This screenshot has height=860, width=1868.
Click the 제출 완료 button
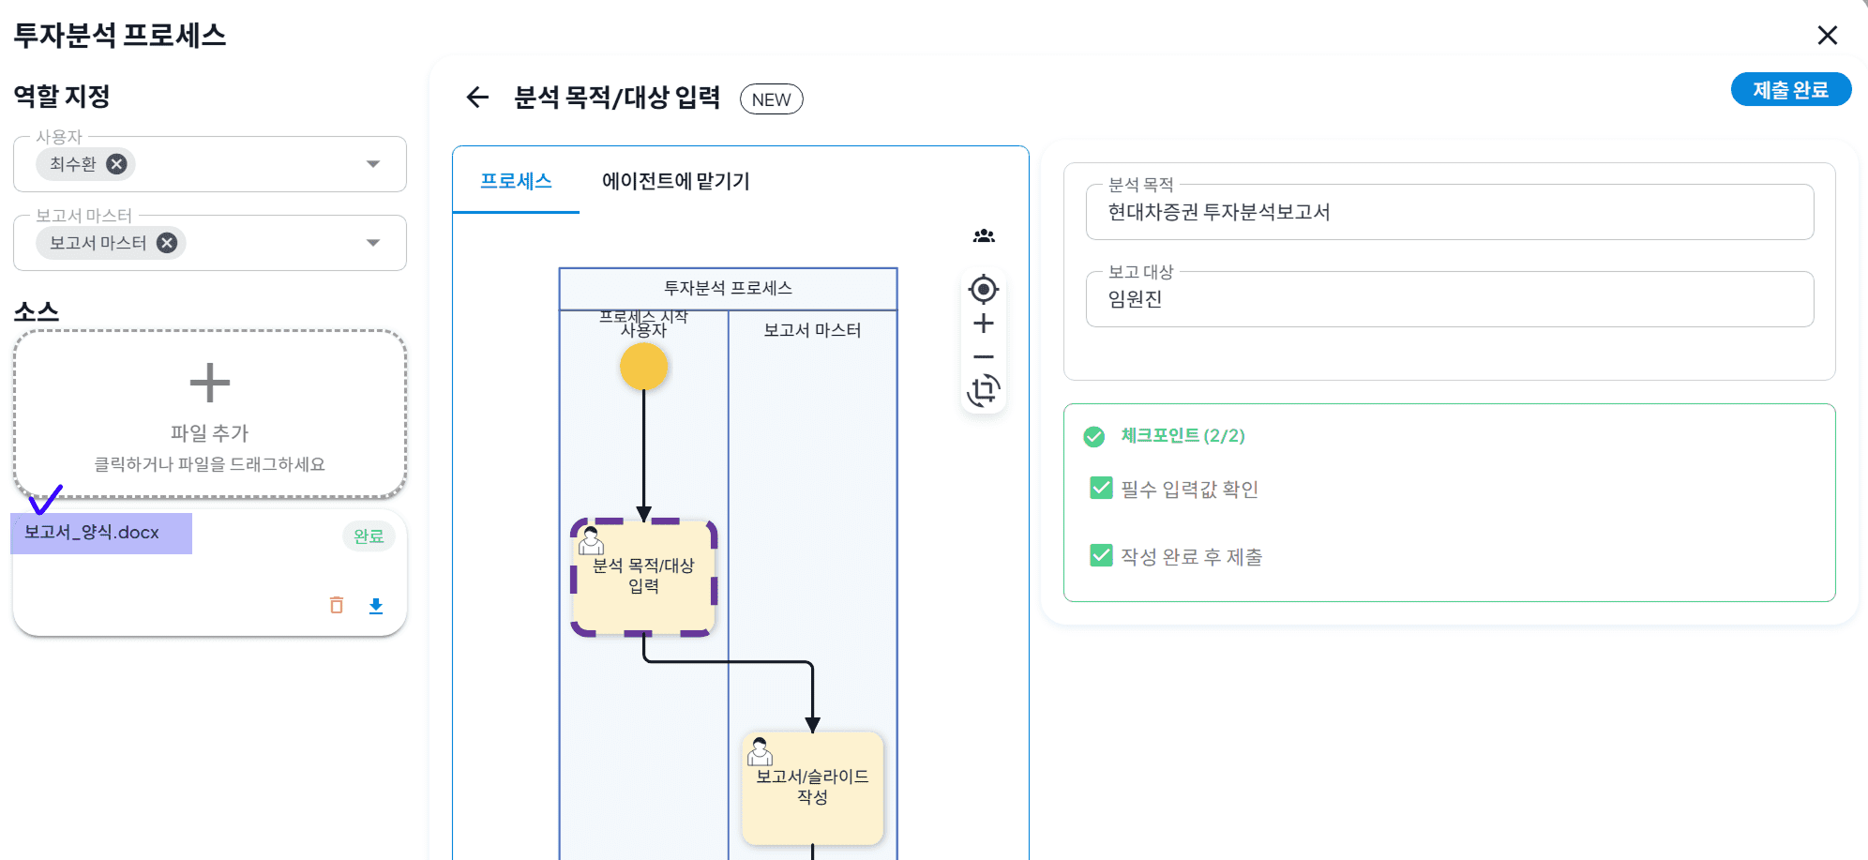coord(1790,90)
